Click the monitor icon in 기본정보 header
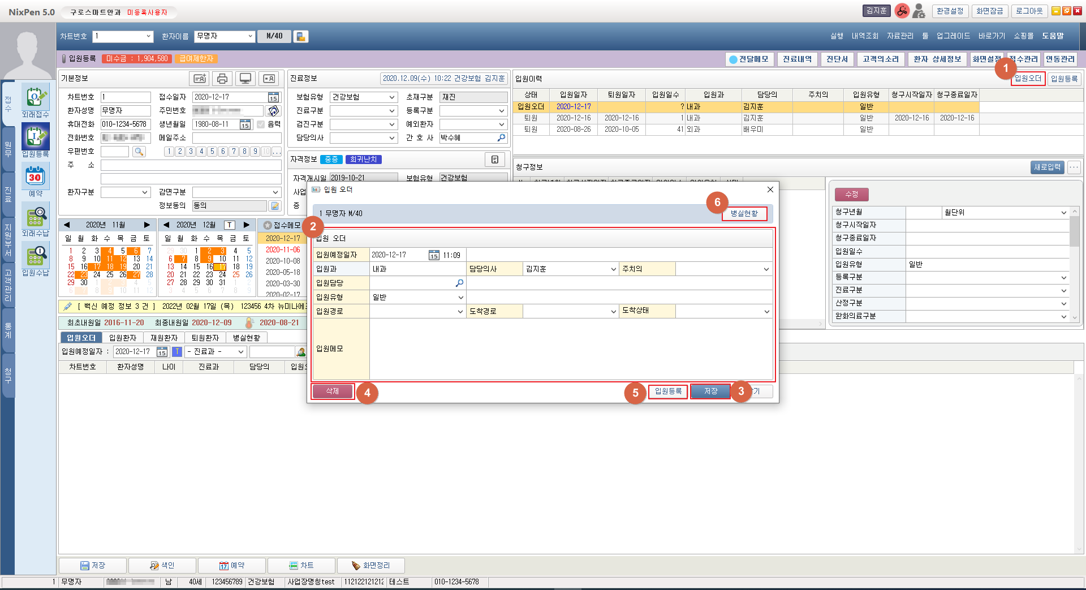Viewport: 1086px width, 590px height. click(245, 79)
